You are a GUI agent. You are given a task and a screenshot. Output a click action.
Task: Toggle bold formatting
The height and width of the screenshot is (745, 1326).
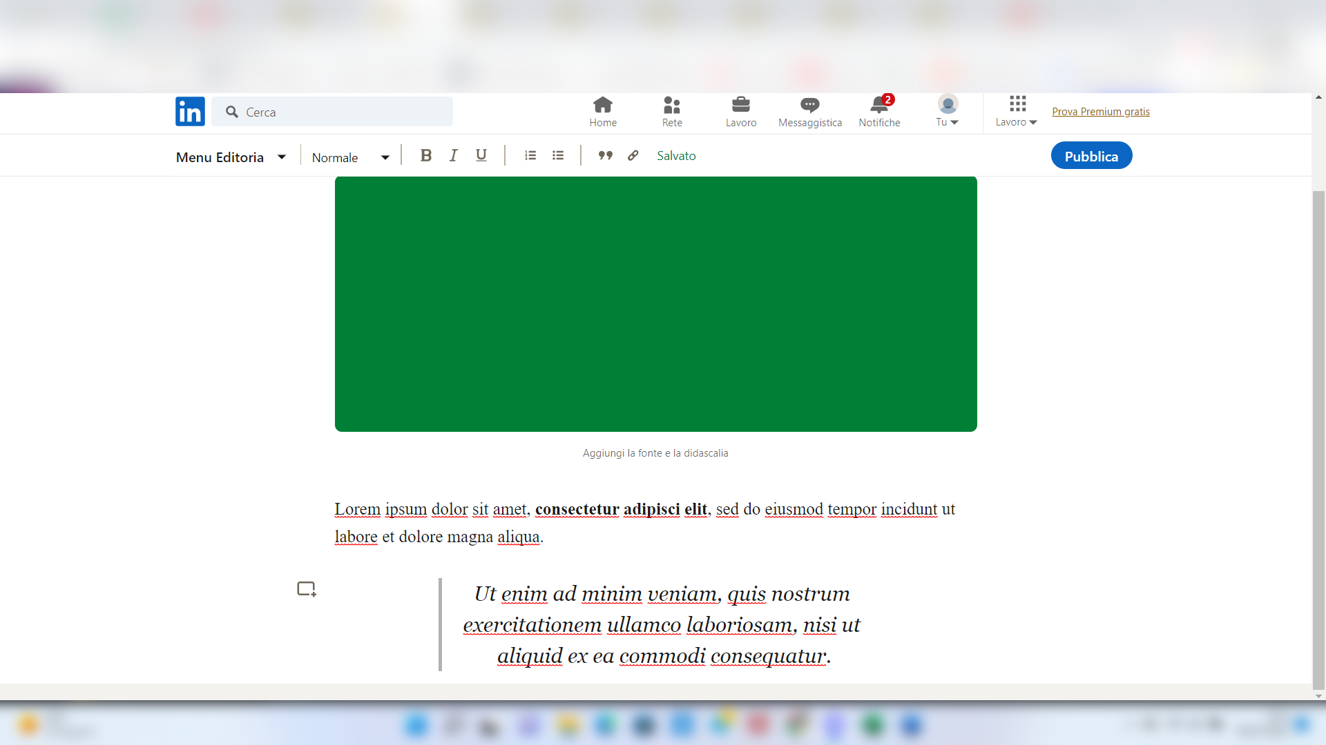[x=425, y=155]
